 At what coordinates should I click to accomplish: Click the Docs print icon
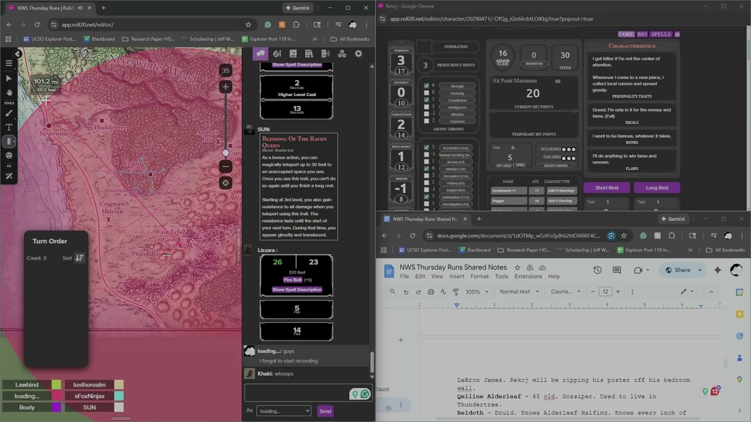[431, 292]
